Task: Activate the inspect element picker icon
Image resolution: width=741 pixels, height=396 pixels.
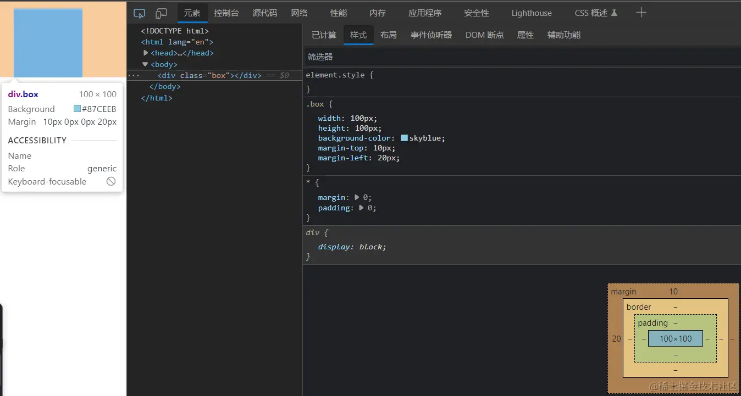Action: (x=140, y=13)
